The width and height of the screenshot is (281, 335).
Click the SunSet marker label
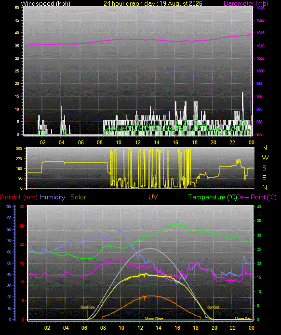(x=213, y=307)
